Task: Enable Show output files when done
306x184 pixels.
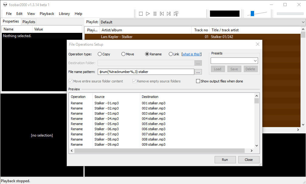Action: (198, 81)
